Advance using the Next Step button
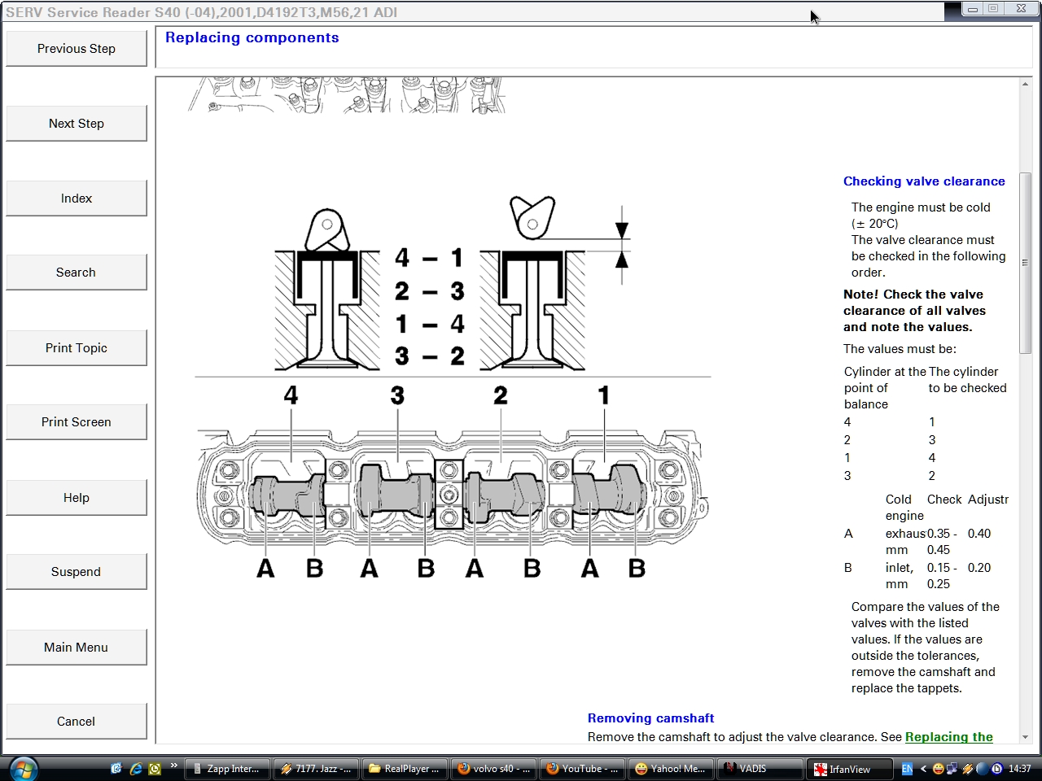1042x781 pixels. (x=77, y=124)
